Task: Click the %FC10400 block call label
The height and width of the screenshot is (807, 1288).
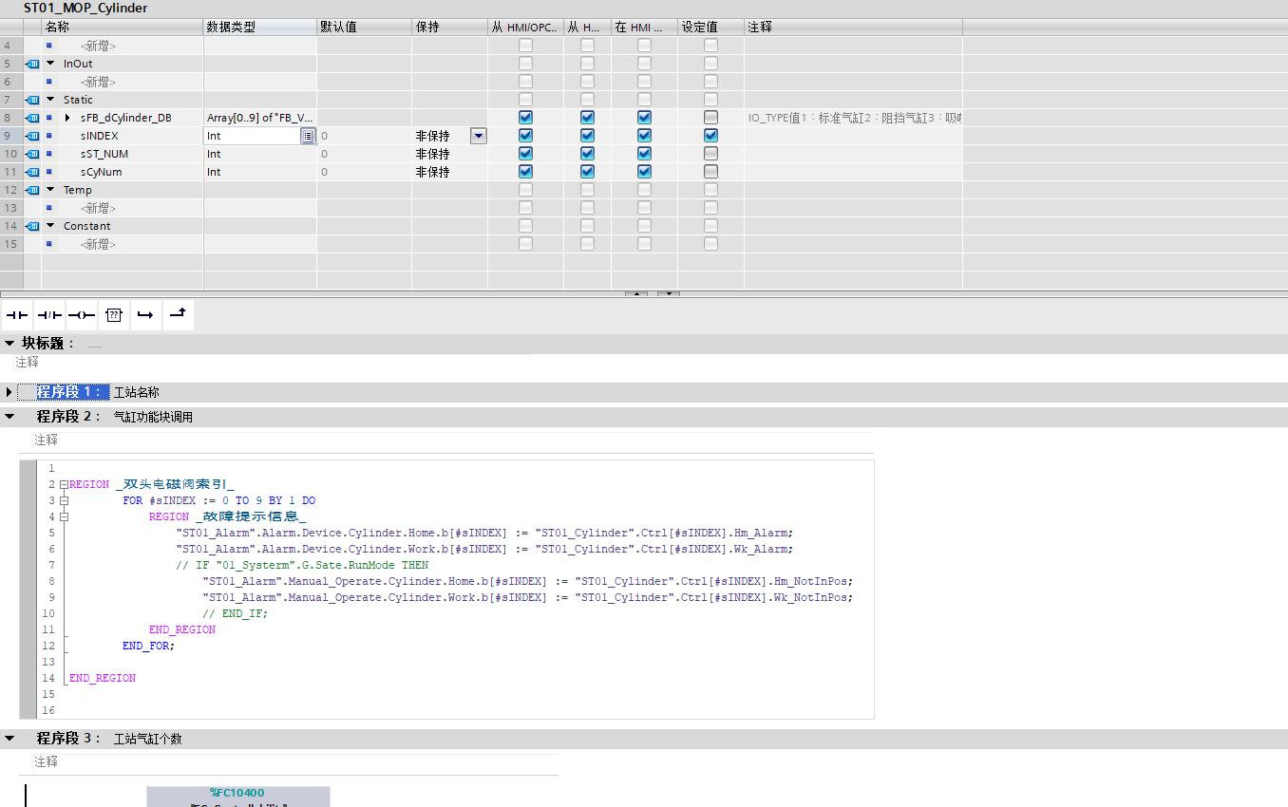Action: (237, 793)
